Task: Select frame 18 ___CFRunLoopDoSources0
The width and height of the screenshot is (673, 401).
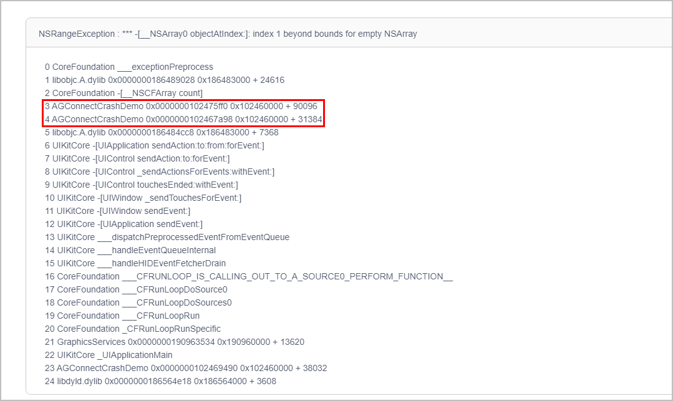Action: click(x=138, y=302)
